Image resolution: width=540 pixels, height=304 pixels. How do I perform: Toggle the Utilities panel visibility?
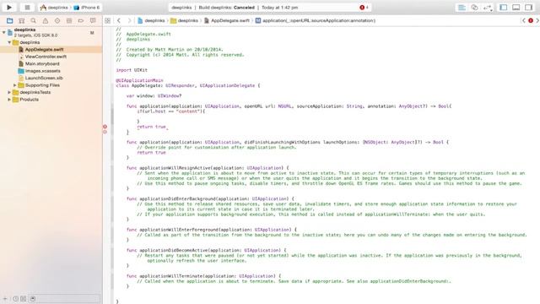(529, 8)
